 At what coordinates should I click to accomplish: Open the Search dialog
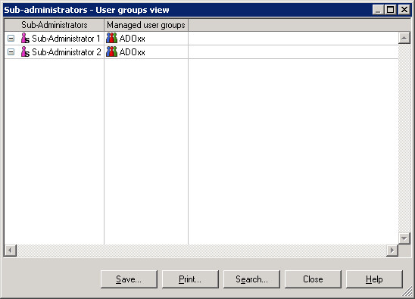tap(251, 279)
